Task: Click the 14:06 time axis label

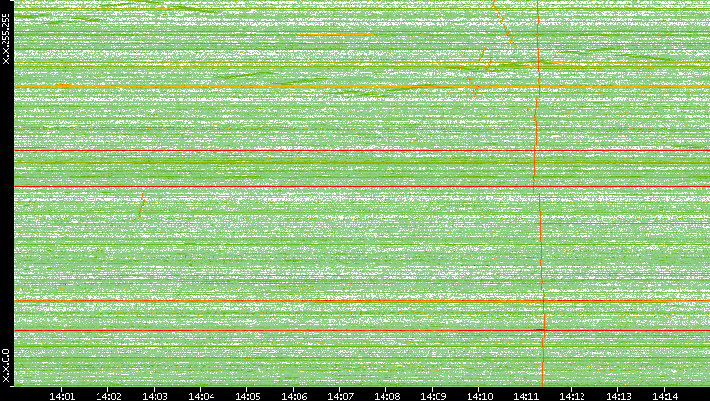Action: 294,396
